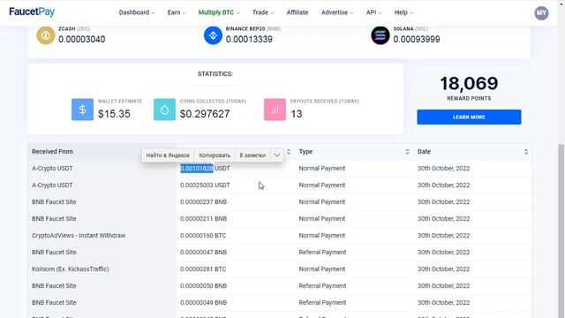Click the REWARD POINTS label
Image resolution: width=565 pixels, height=318 pixels.
coord(469,98)
